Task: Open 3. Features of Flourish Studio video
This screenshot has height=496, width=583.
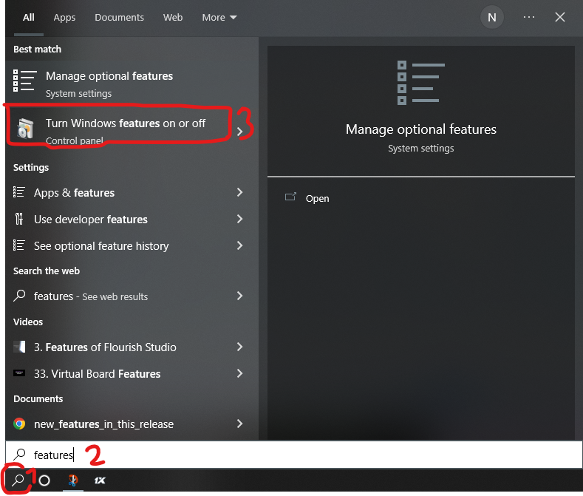Action: [132, 347]
